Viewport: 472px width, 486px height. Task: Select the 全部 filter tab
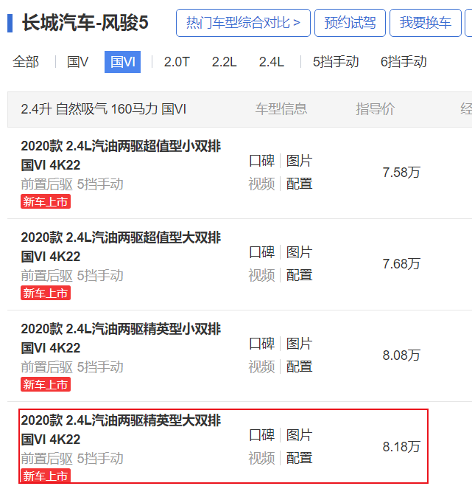26,62
